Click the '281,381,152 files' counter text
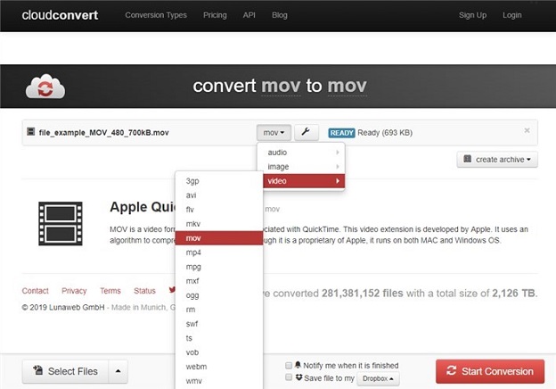 click(363, 294)
